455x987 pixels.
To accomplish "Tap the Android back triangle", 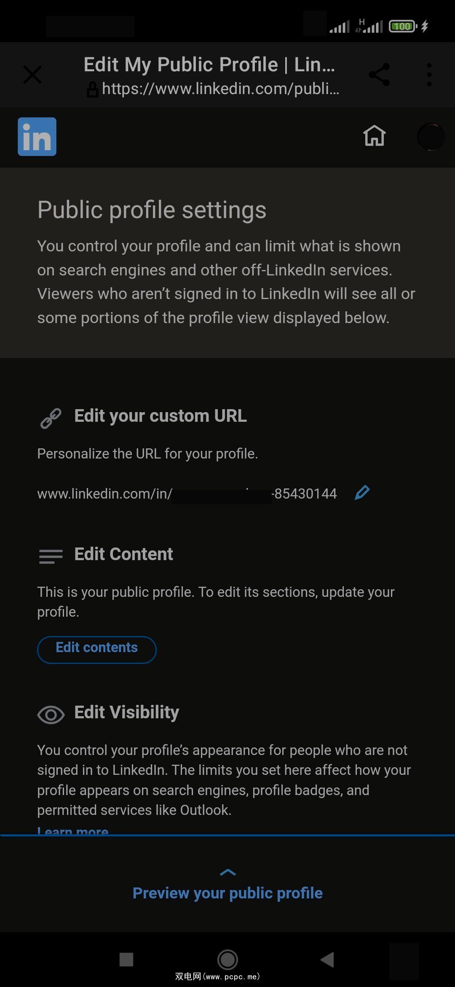I will [327, 959].
